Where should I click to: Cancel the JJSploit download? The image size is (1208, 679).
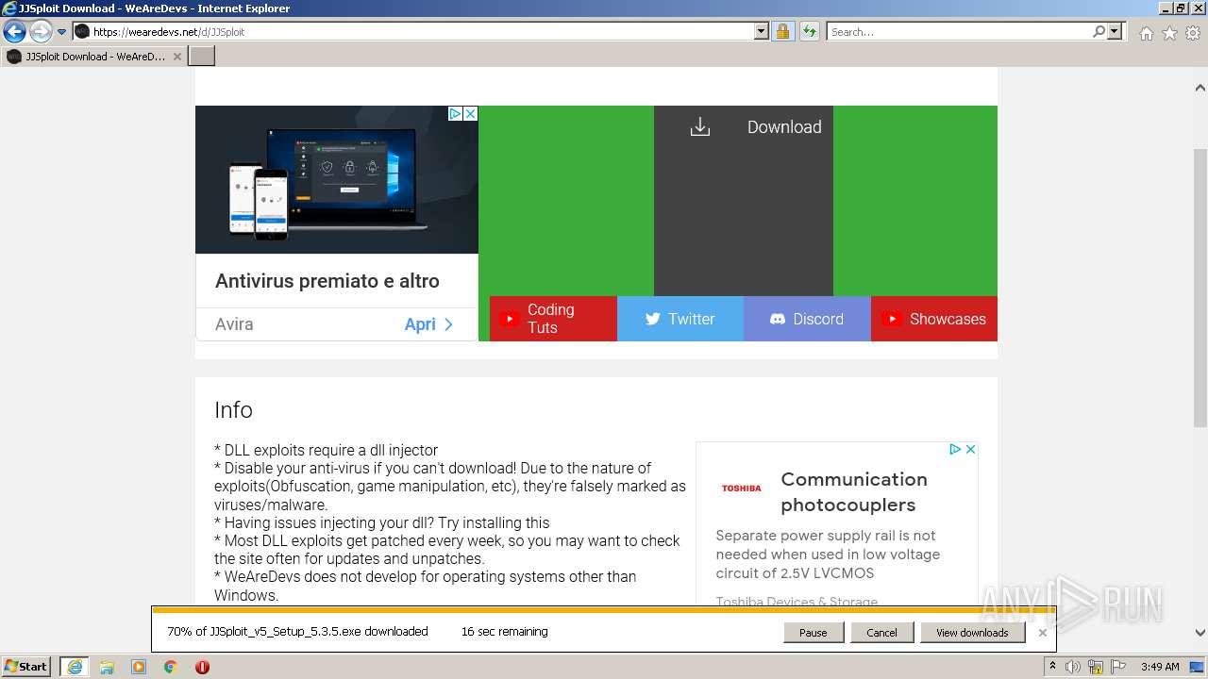tap(881, 633)
